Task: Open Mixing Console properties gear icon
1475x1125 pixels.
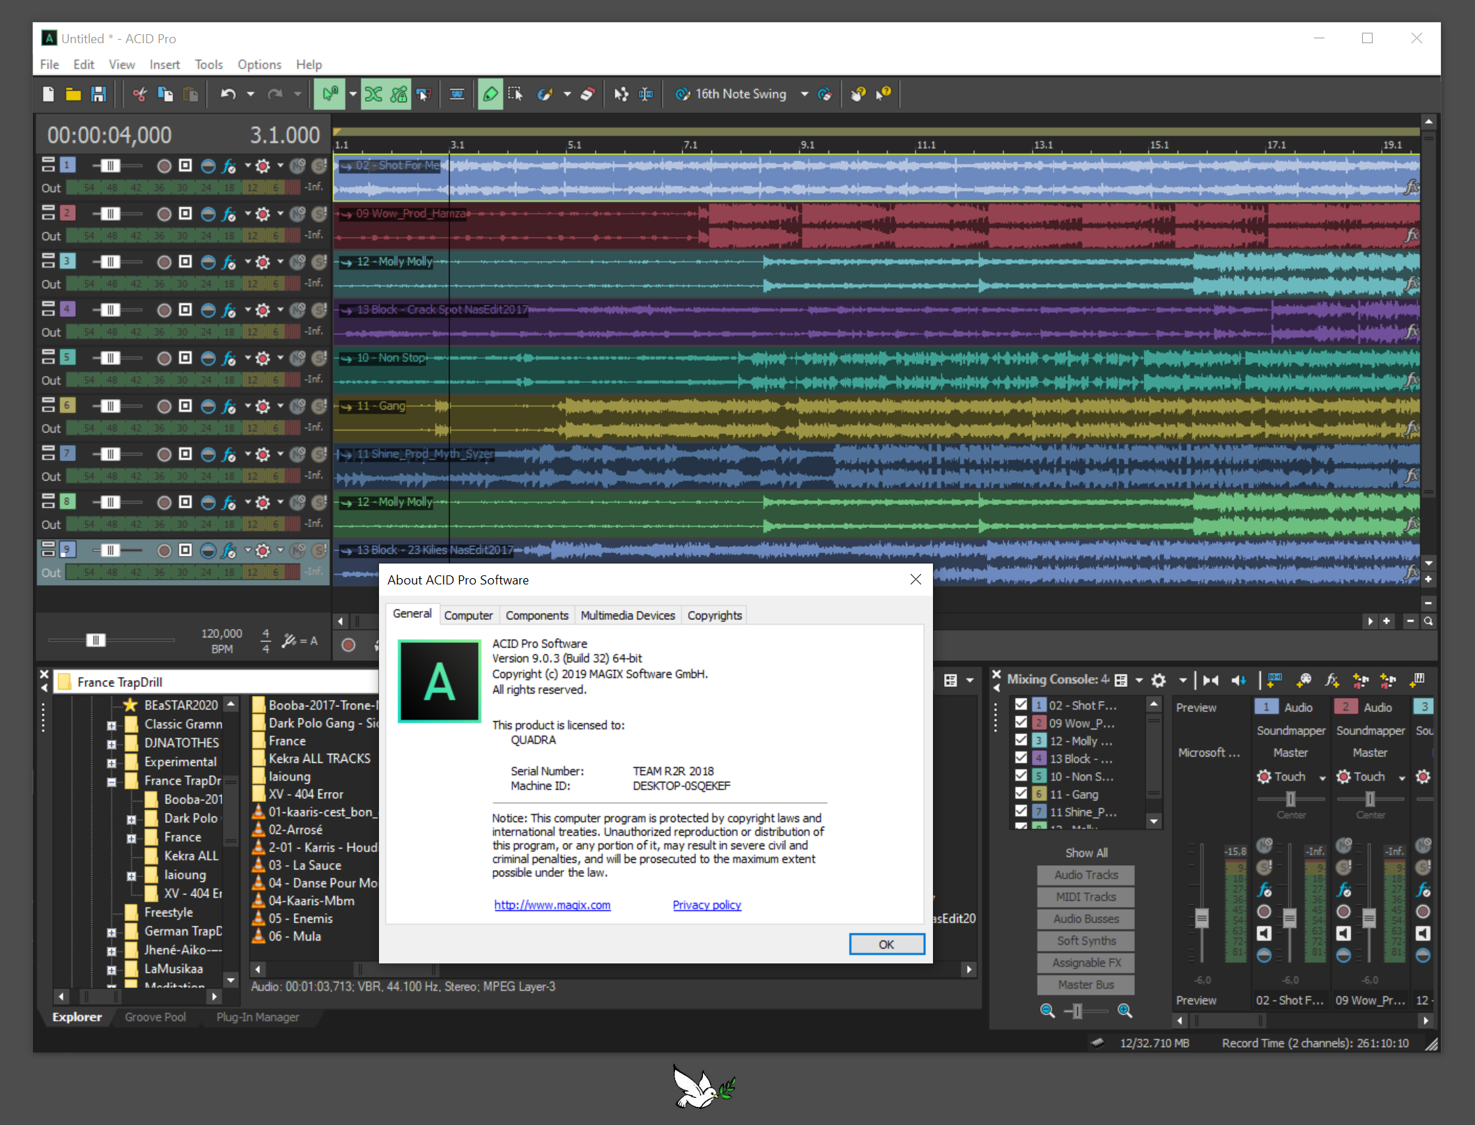Action: [x=1158, y=680]
